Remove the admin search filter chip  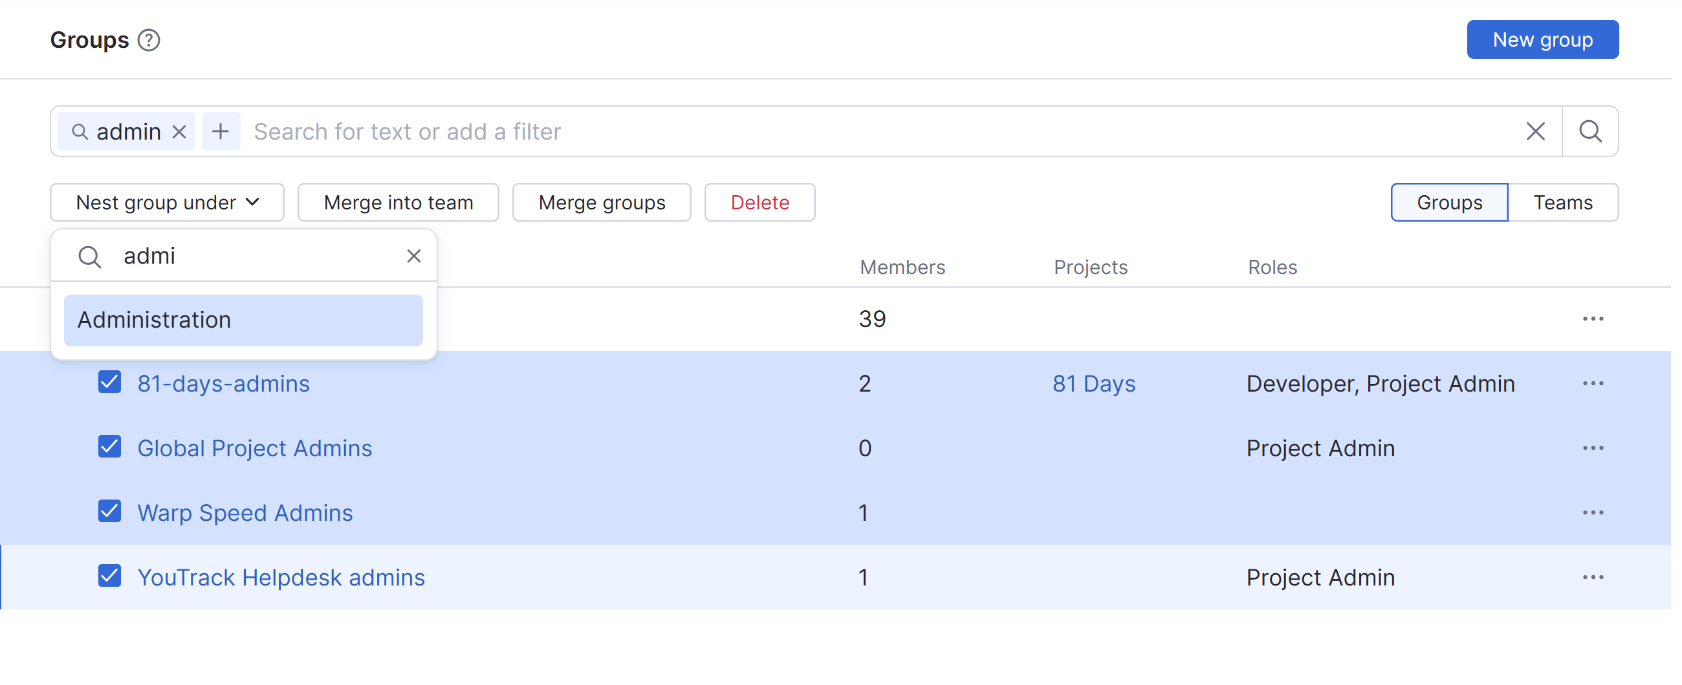tap(180, 132)
